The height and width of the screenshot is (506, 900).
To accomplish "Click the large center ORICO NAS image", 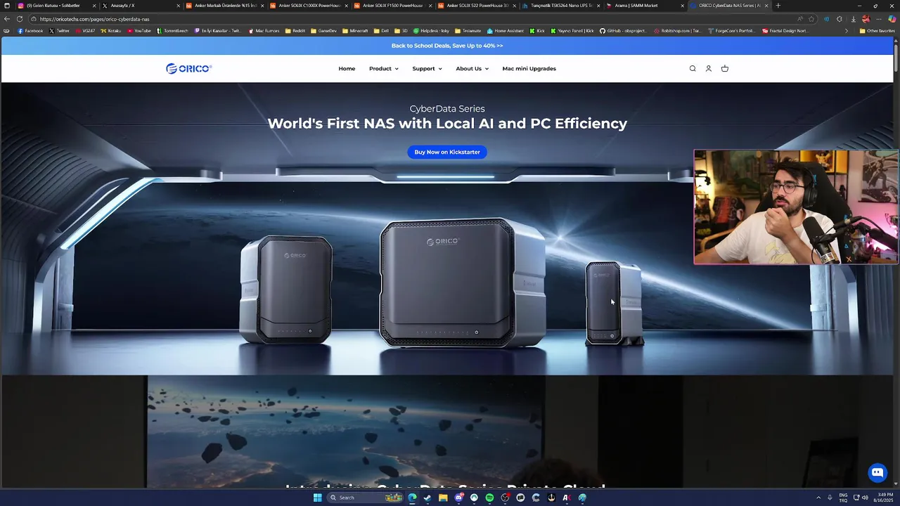I will (463, 283).
